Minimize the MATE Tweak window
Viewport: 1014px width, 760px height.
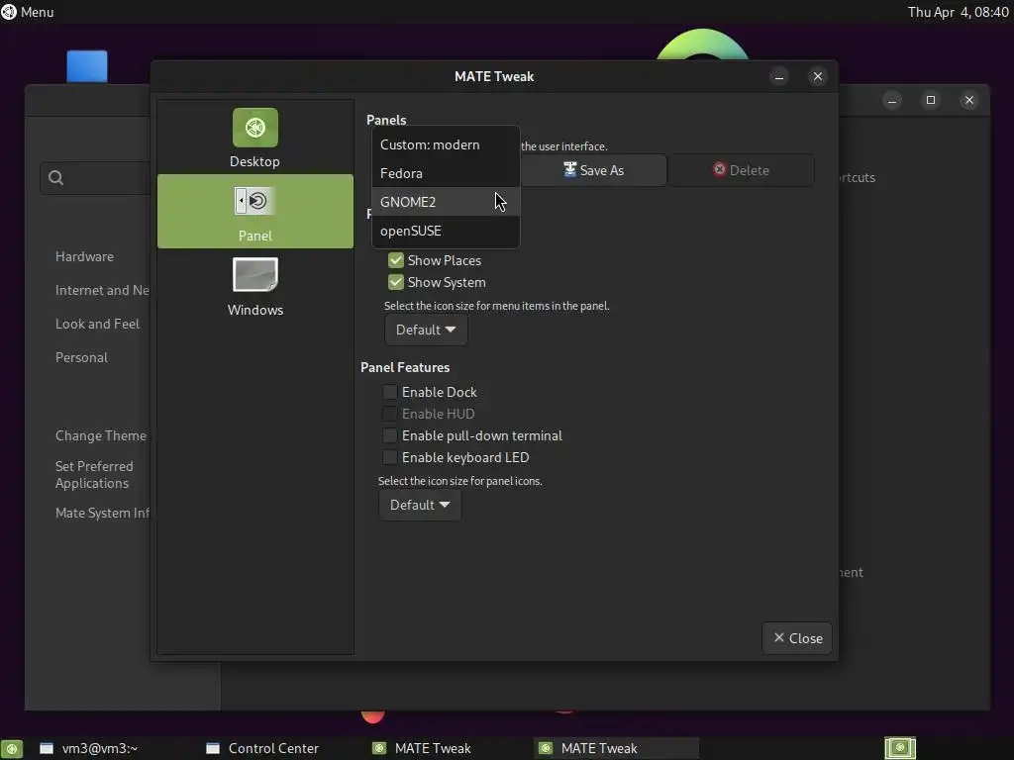point(779,76)
